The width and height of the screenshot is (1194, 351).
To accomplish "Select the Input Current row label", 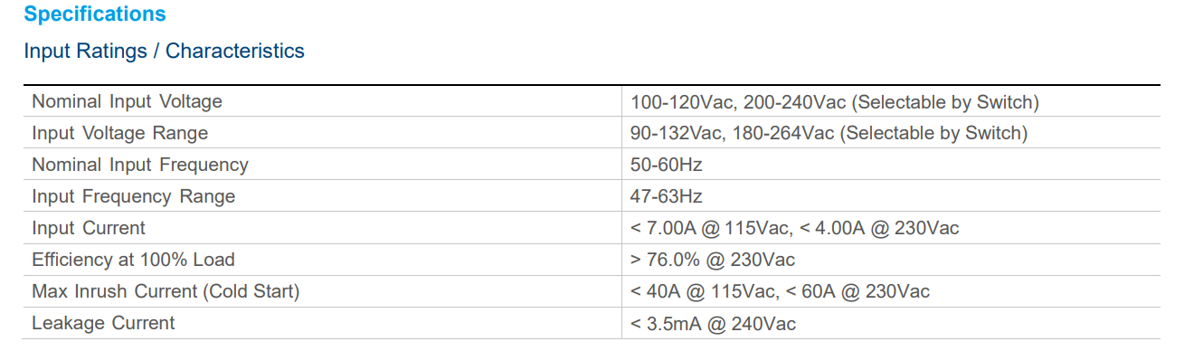I will point(89,228).
